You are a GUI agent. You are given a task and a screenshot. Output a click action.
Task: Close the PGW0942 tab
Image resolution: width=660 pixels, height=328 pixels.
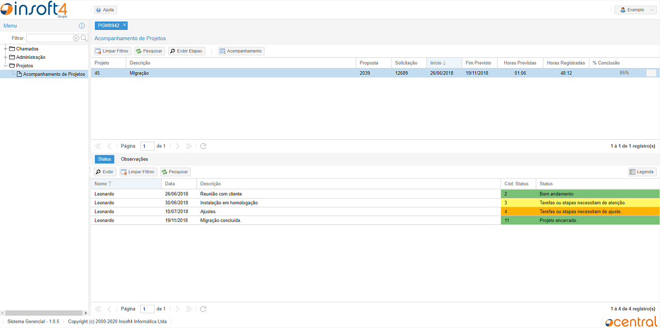pos(124,25)
